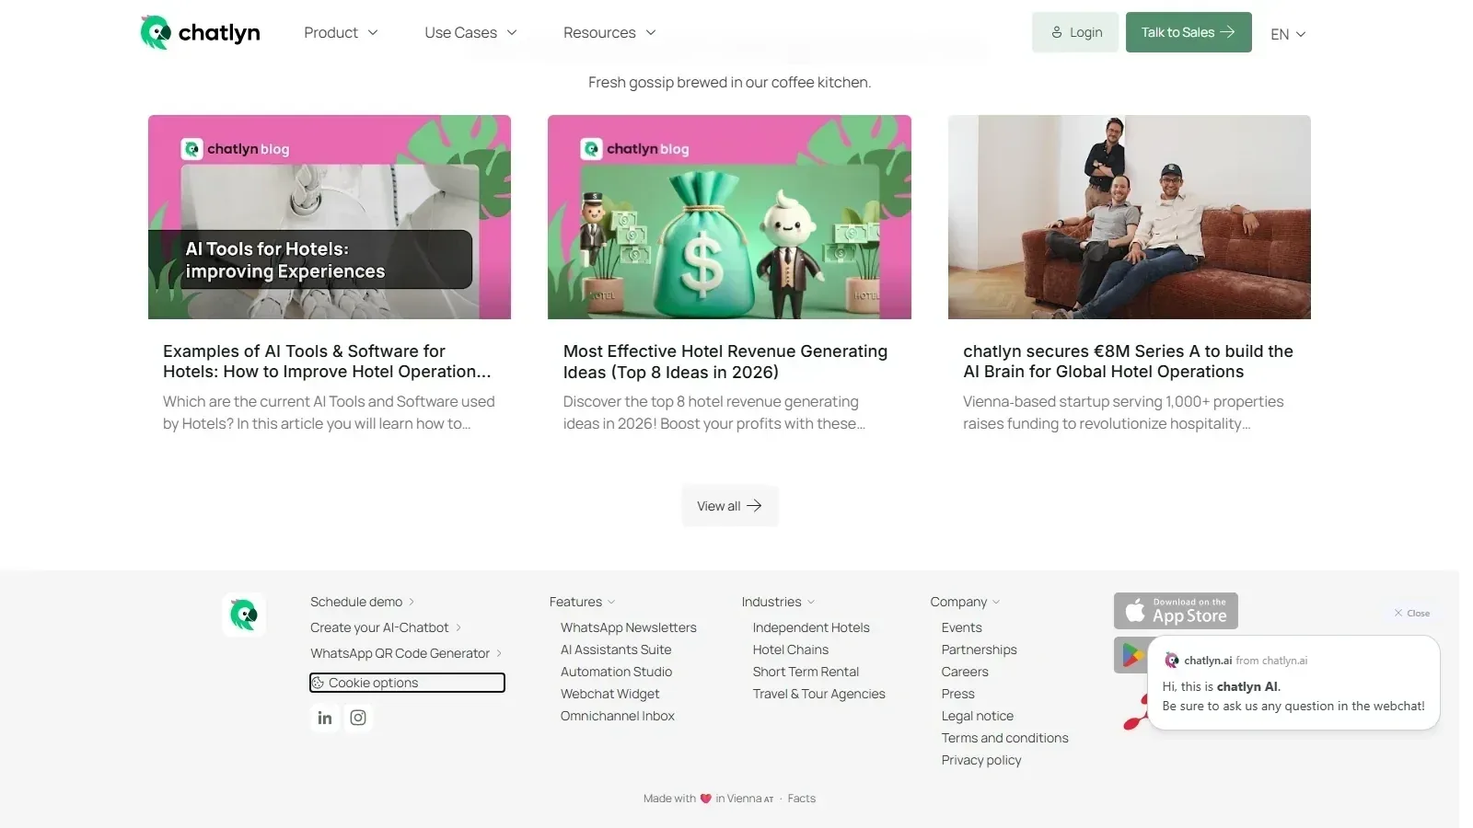Click the arrow beside Create your AI-Chatbot
The height and width of the screenshot is (828, 1473).
[458, 627]
